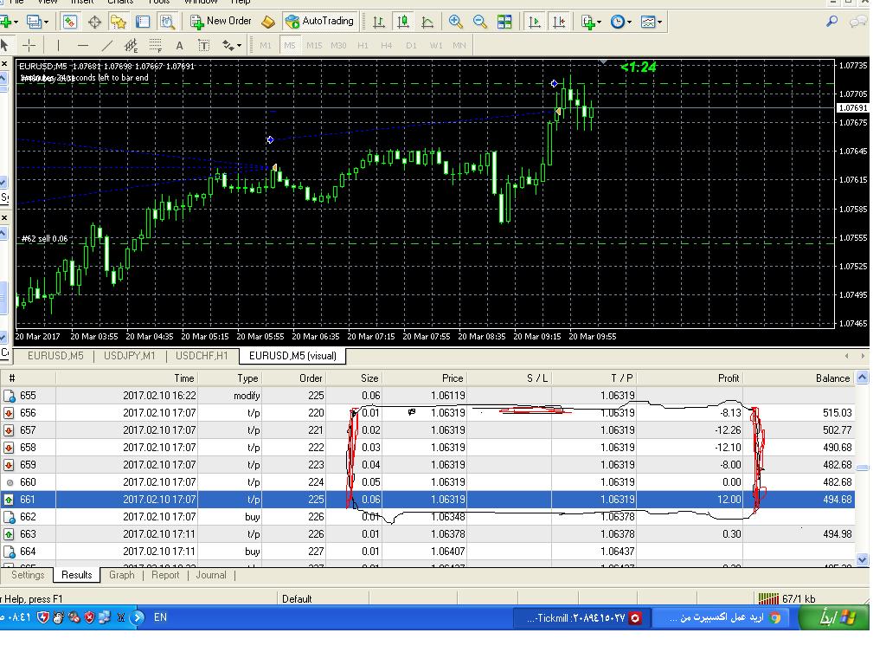Viewport: 886px width, 665px height.
Task: Sort results by the Balance column header
Action: (x=799, y=378)
